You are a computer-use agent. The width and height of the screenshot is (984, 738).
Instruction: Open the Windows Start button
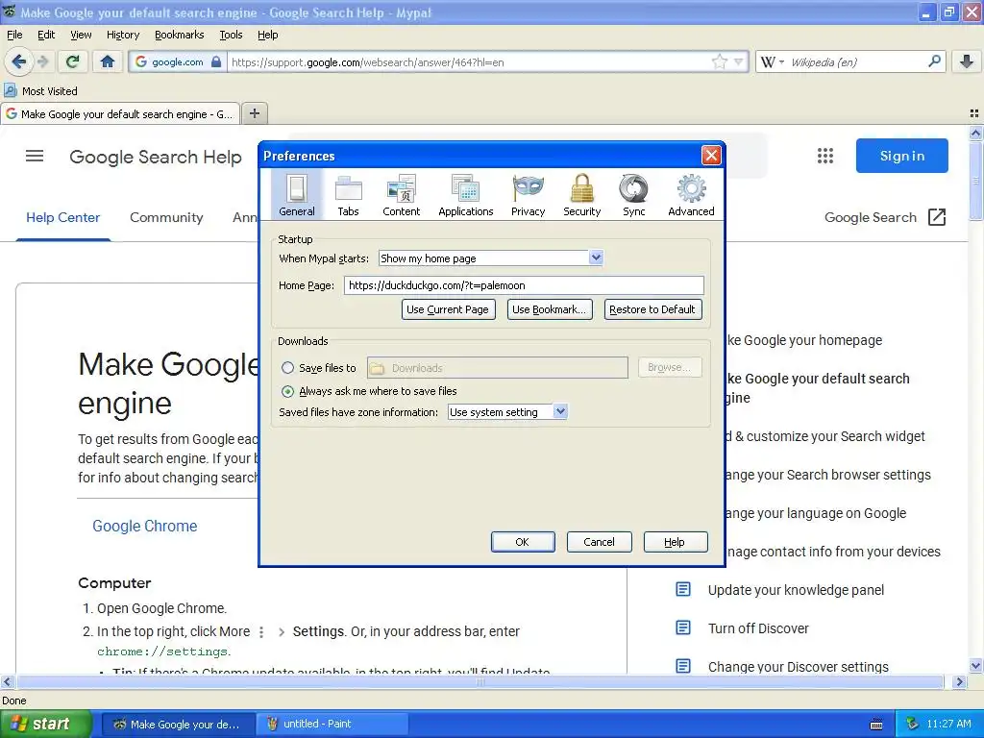46,724
